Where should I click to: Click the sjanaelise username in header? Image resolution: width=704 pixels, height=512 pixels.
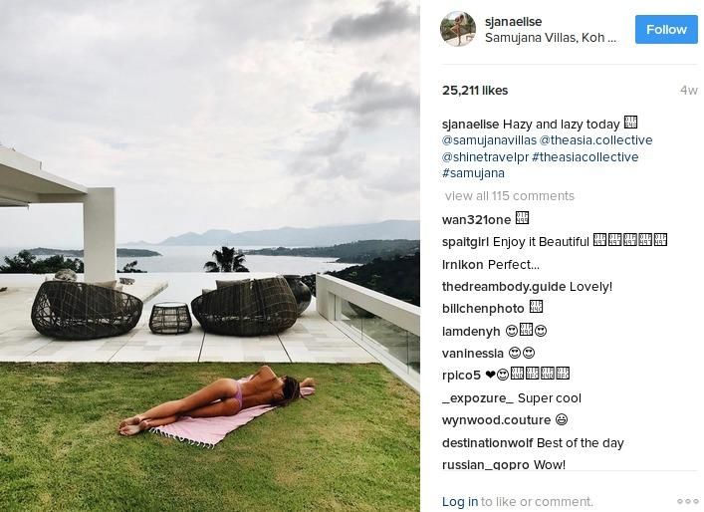pyautogui.click(x=513, y=22)
